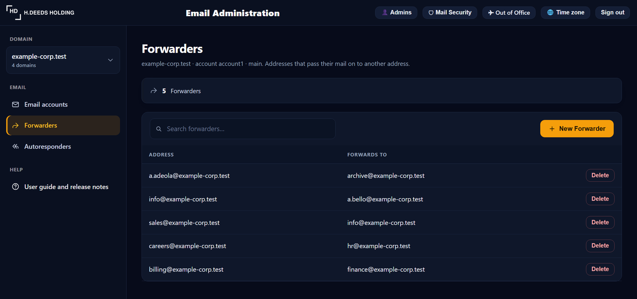
Task: Select Forwarders in the sidebar
Action: coord(63,125)
